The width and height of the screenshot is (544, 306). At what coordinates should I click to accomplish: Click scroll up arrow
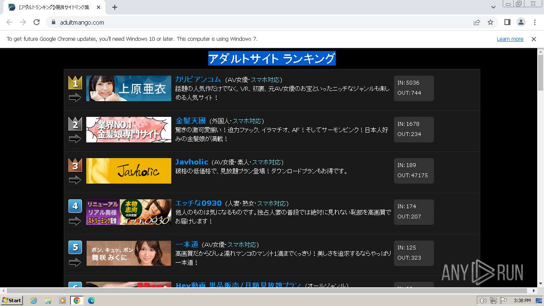tap(541, 51)
